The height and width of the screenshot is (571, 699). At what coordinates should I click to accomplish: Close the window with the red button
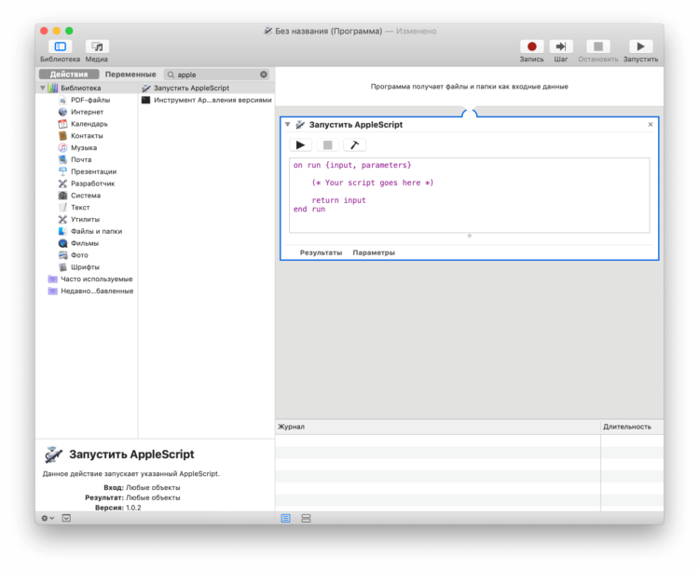[x=44, y=31]
